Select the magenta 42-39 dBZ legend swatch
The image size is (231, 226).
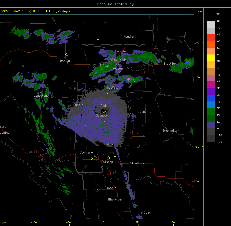[211, 85]
